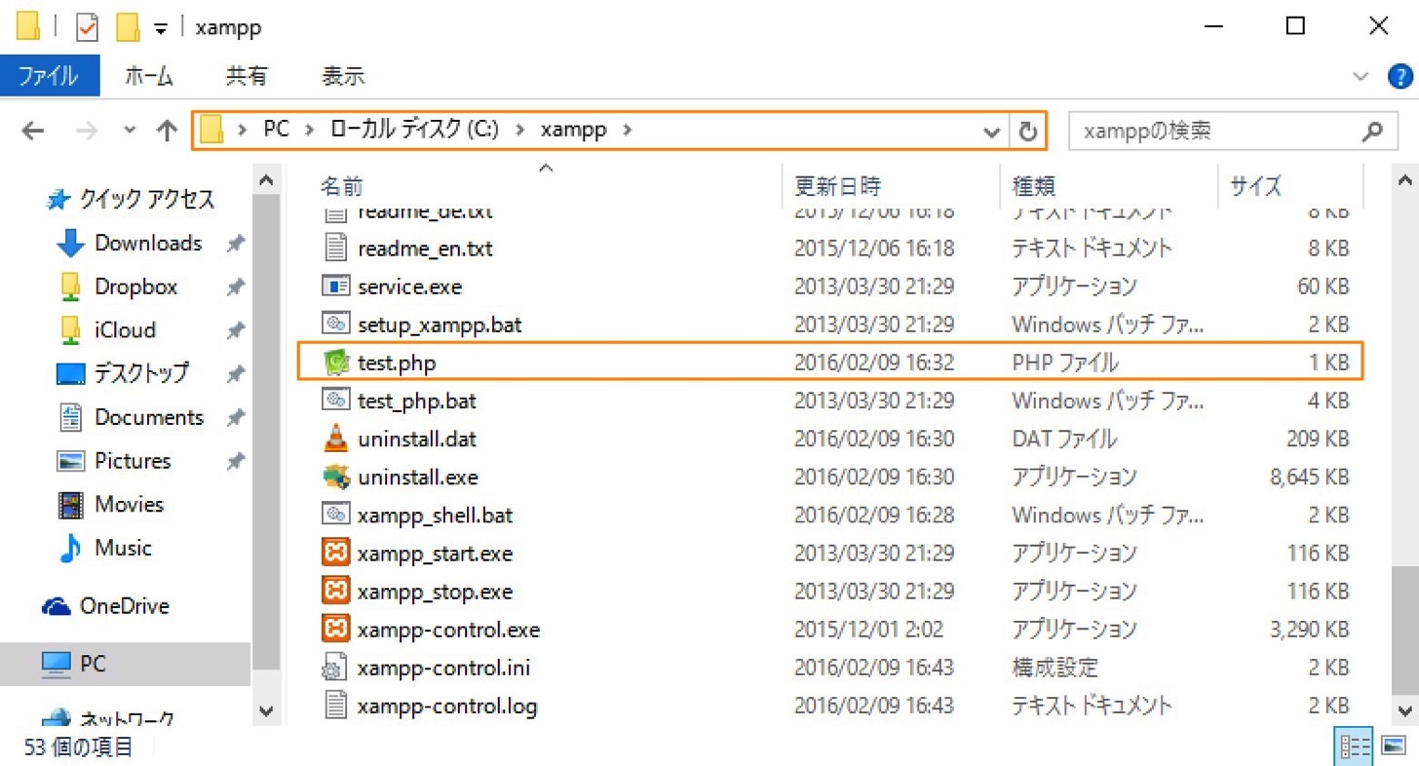Select the uninstall.exe file icon
This screenshot has height=766, width=1419.
[335, 477]
